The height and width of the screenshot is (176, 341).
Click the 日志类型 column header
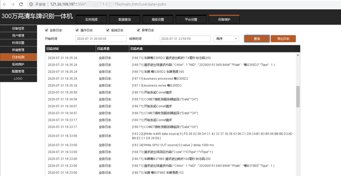113,49
